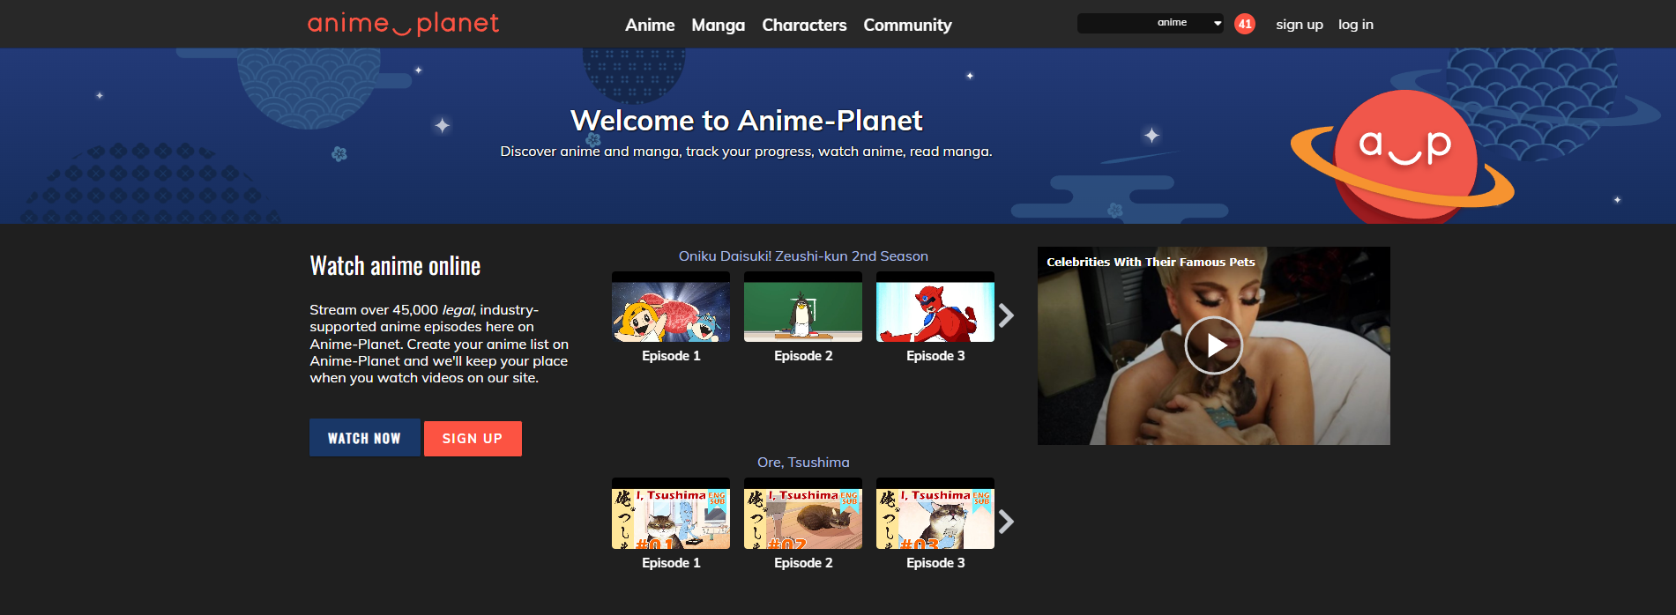Click the log in link
Image resolution: width=1676 pixels, height=615 pixels.
[x=1355, y=25]
